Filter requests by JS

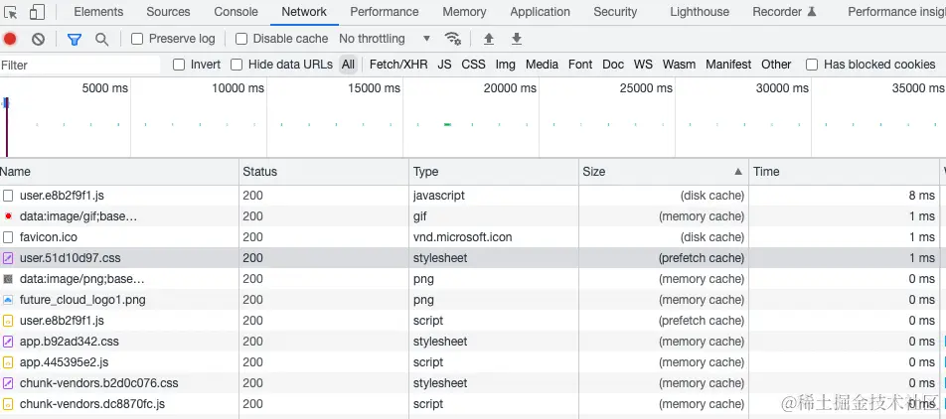click(x=444, y=65)
